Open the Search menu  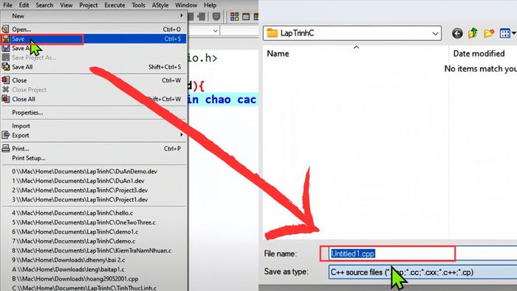click(44, 5)
